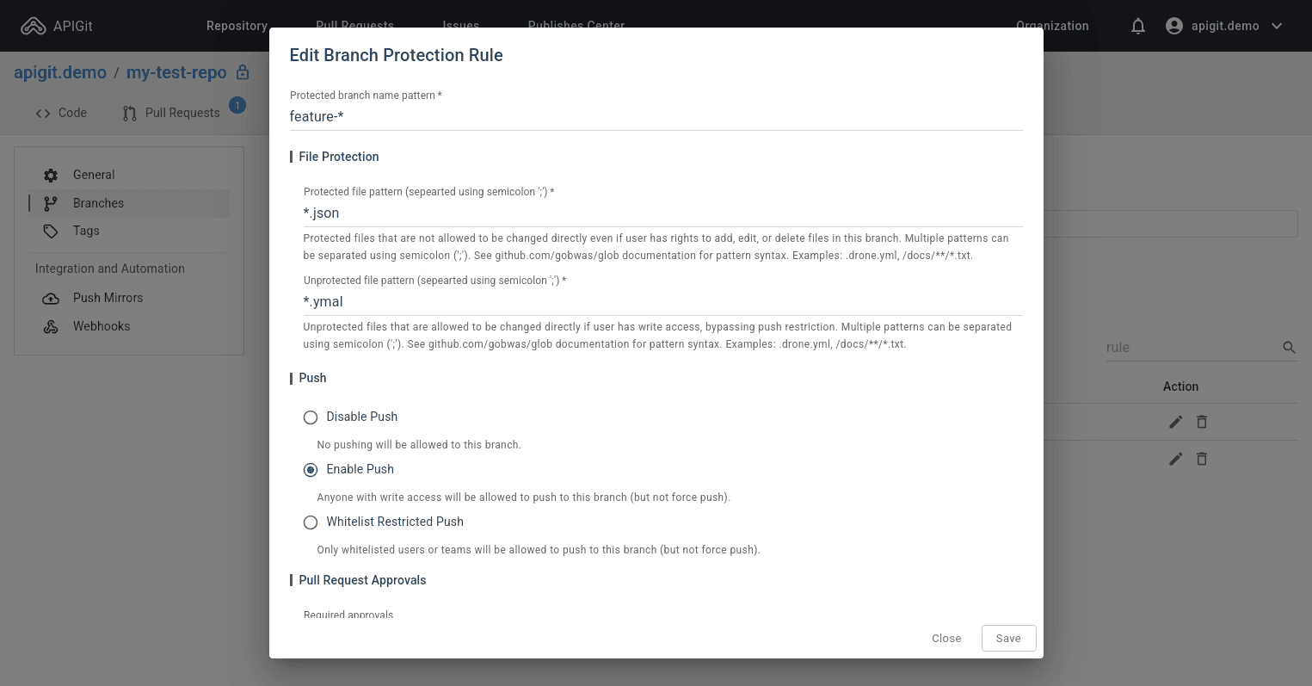Switch to the Code tab

tap(61, 113)
